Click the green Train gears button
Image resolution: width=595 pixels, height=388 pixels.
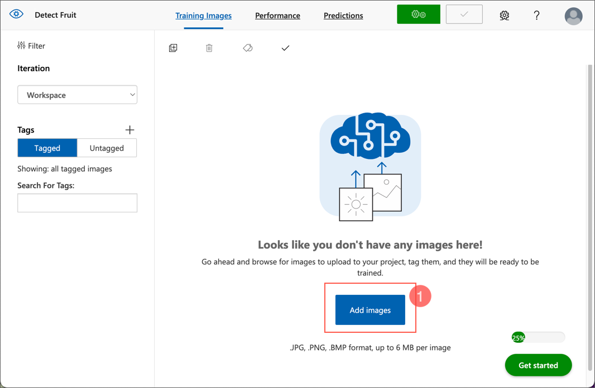tap(419, 14)
